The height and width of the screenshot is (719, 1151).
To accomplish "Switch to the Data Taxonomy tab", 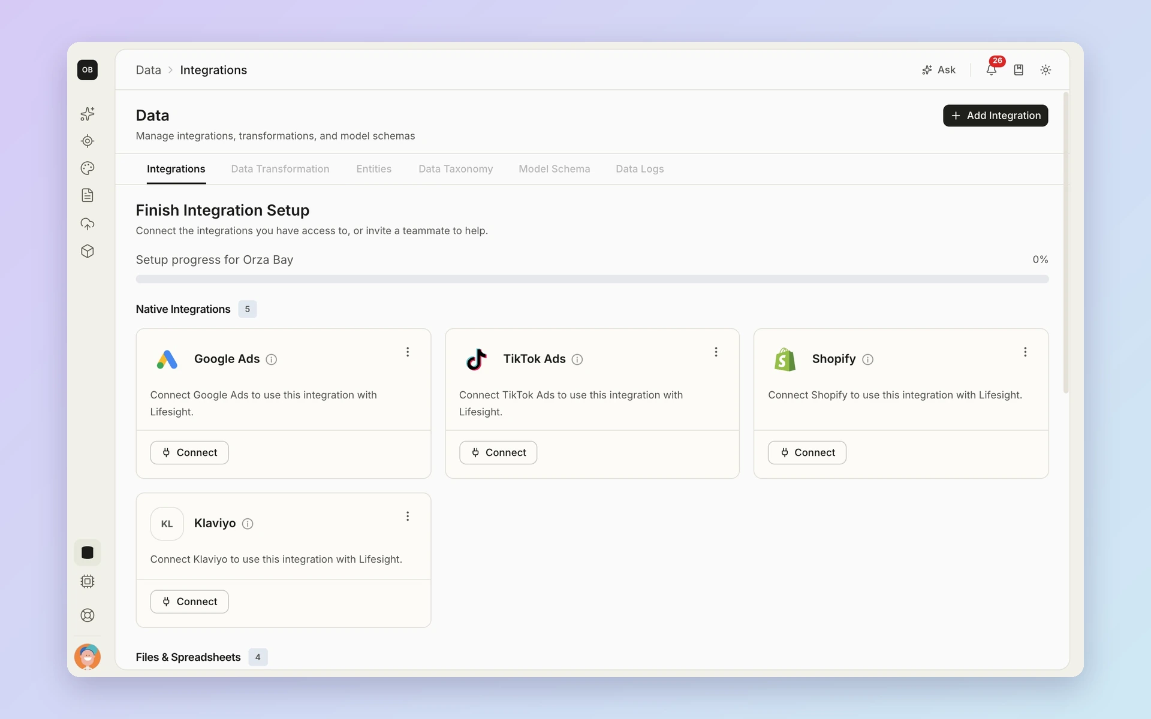I will point(456,169).
